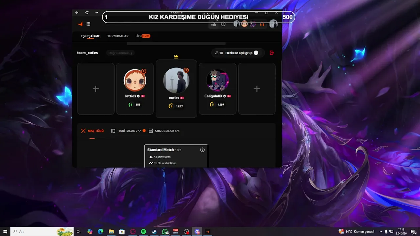
Task: Click the latties player name
Action: (131, 96)
